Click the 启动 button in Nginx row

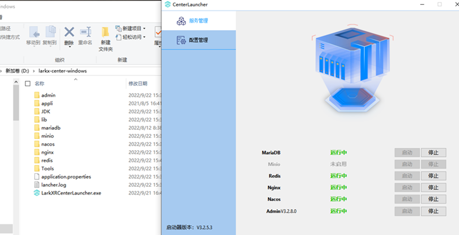(x=407, y=187)
